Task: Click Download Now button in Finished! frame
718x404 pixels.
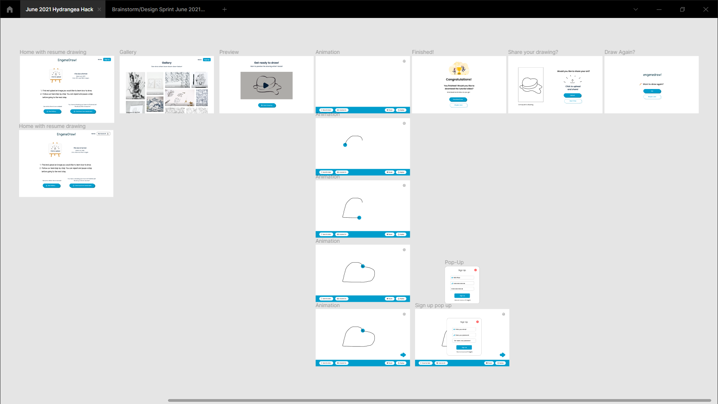Action: tap(458, 100)
